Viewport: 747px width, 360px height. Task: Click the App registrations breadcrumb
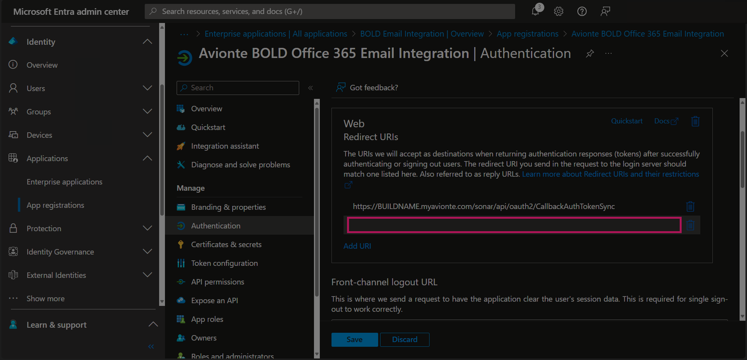[528, 34]
